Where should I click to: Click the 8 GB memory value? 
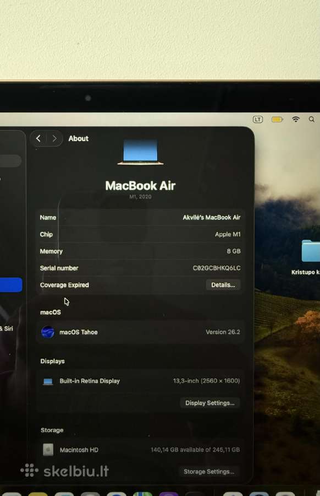tap(234, 251)
